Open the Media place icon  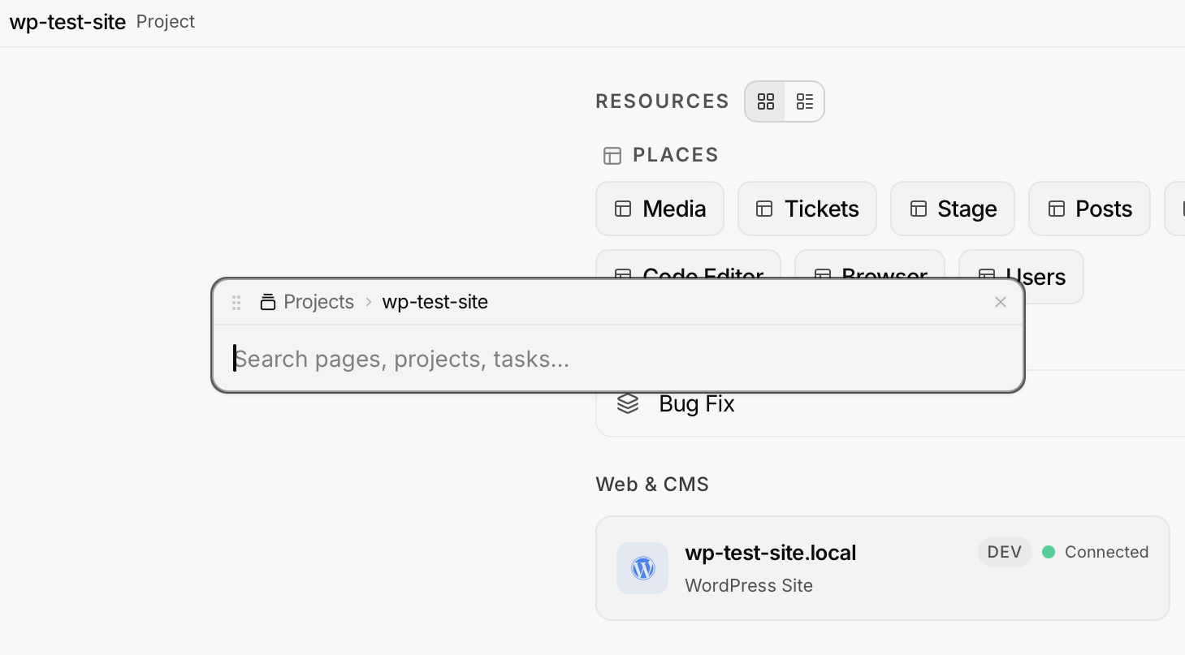(622, 209)
